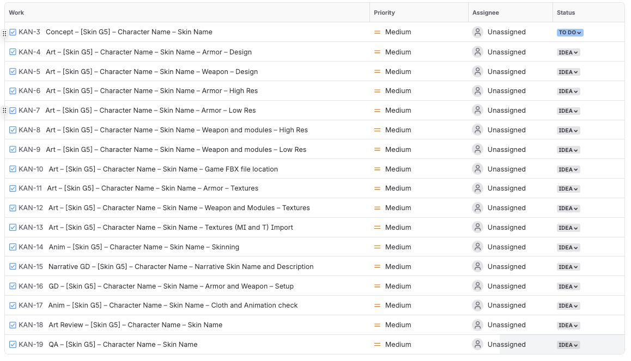Click the medium priority icon in KAN-15 row
This screenshot has width=631, height=361.
pyautogui.click(x=377, y=267)
